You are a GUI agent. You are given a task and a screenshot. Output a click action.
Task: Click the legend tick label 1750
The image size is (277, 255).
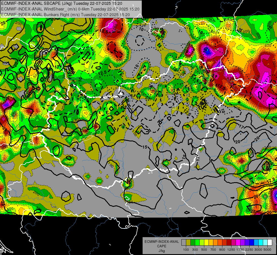(x=240, y=250)
